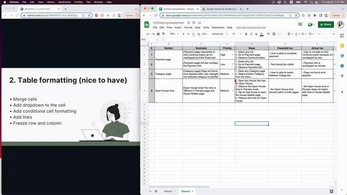The width and height of the screenshot is (347, 195).
Task: Open Maps side panel
Action: pos(342,76)
